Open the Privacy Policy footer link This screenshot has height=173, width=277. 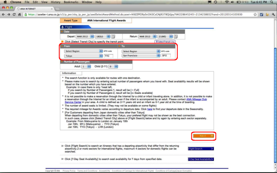(x=69, y=171)
